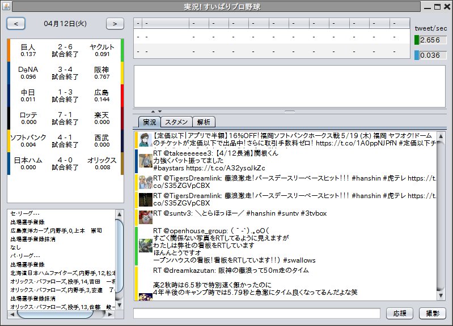This screenshot has height=326, width=453.
Task: Click the 応援 cheer button
Action: [400, 314]
